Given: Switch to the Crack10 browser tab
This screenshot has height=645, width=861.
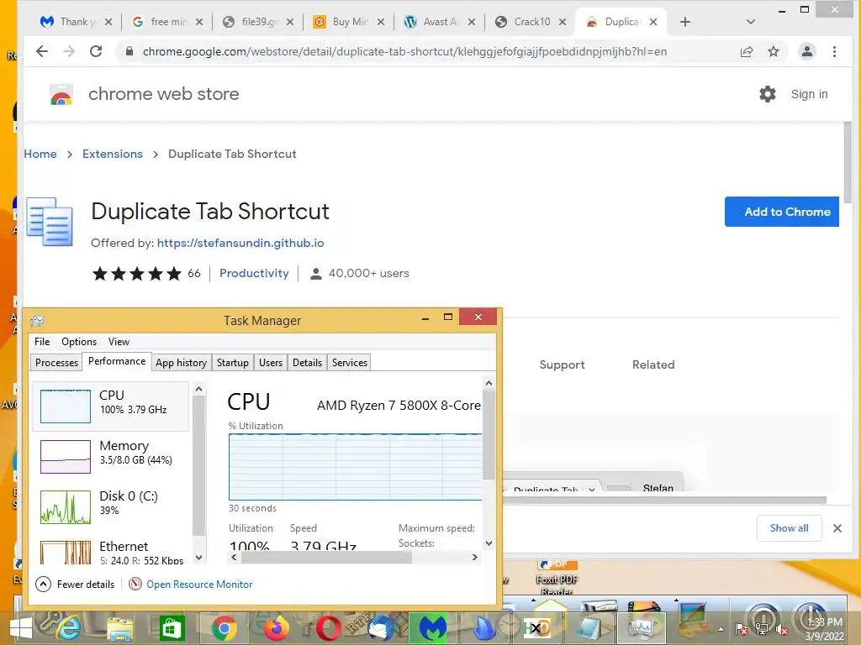Looking at the screenshot, I should 531,22.
